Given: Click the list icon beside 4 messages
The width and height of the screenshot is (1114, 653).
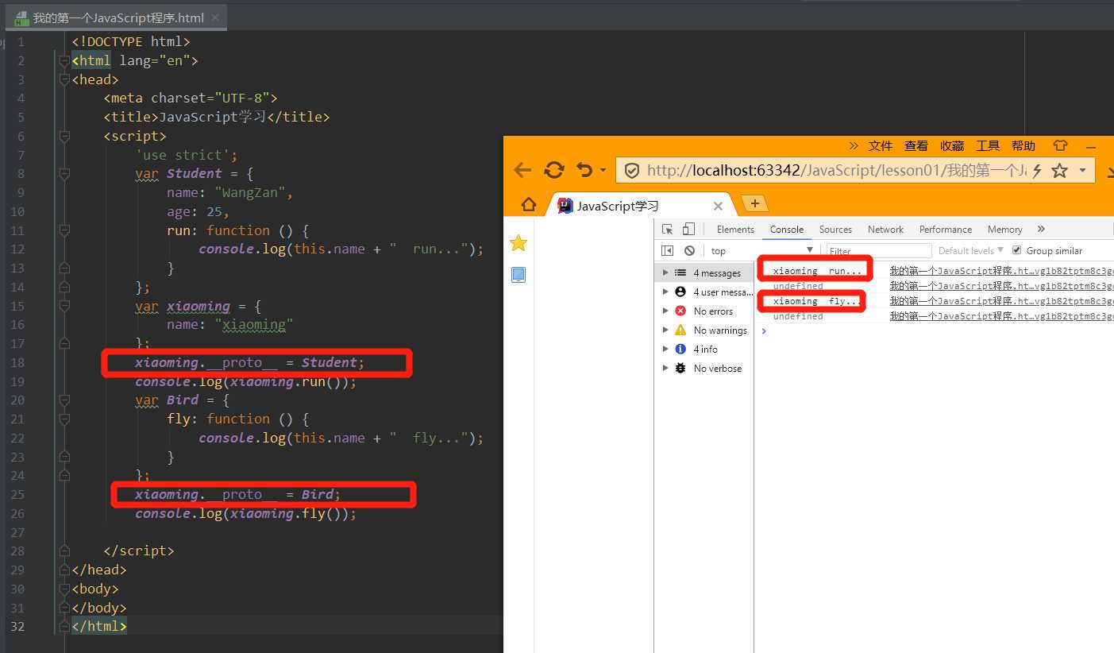Looking at the screenshot, I should click(680, 272).
